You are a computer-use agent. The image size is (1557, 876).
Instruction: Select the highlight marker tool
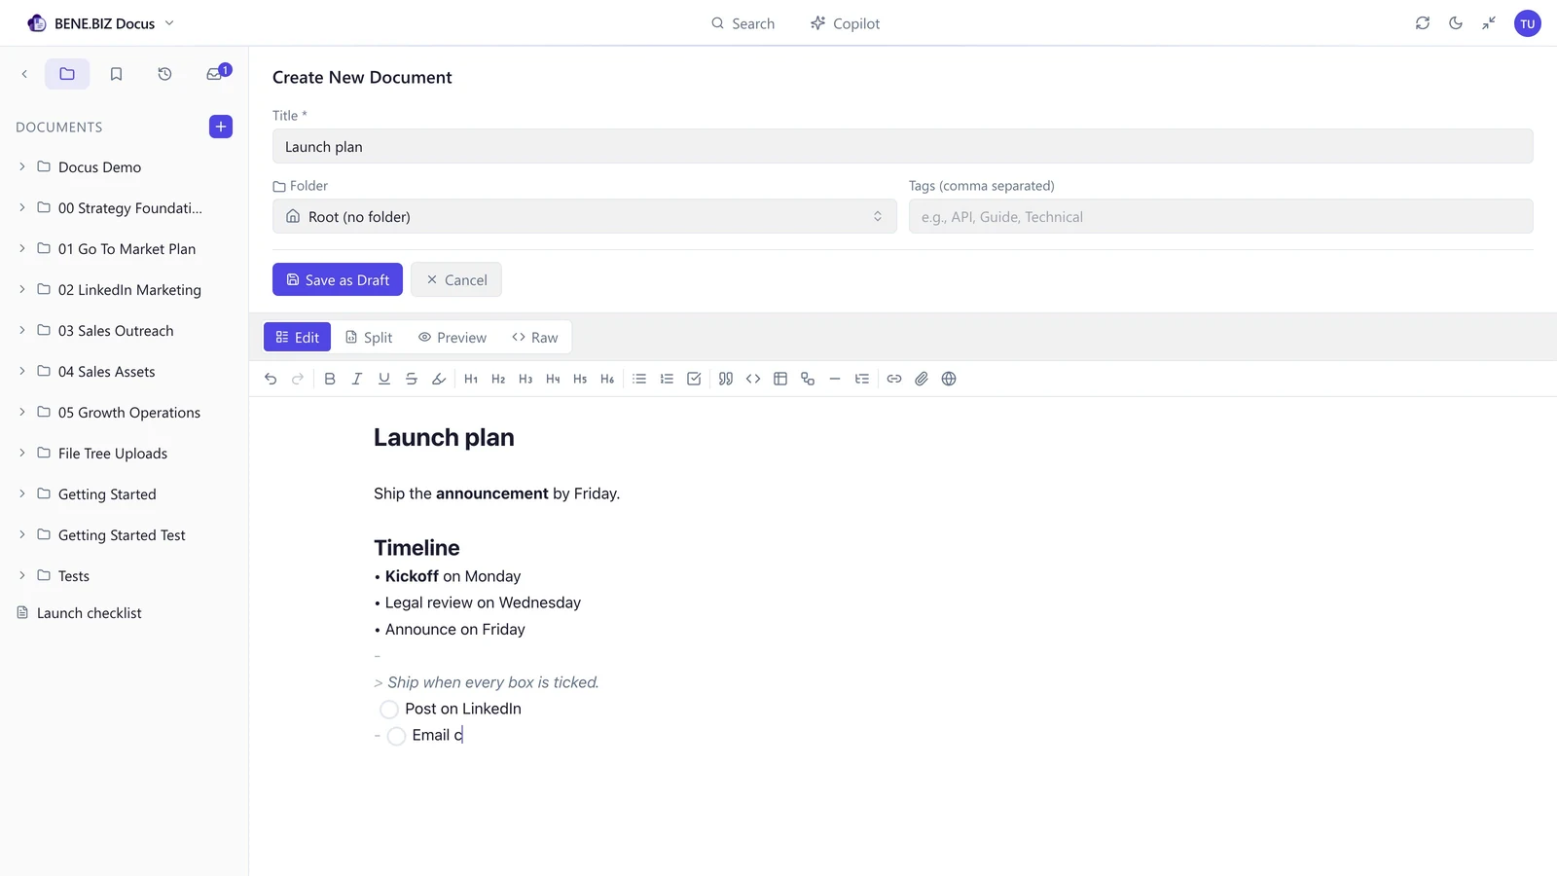click(439, 379)
